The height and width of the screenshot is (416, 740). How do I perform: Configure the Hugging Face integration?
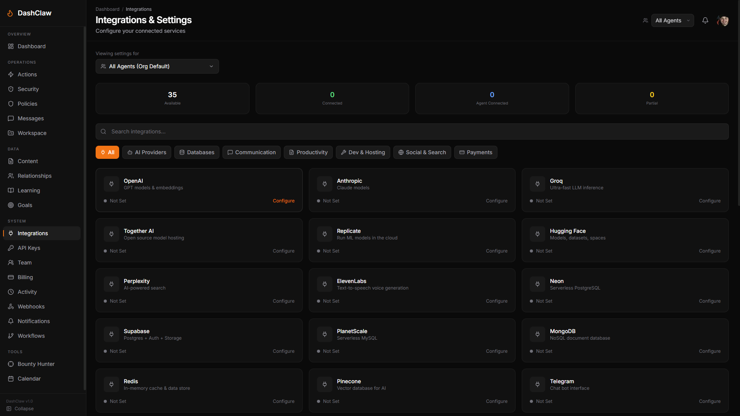[x=710, y=251]
